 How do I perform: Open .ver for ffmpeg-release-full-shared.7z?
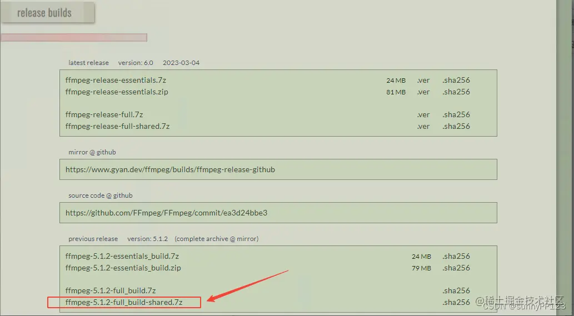pos(423,127)
